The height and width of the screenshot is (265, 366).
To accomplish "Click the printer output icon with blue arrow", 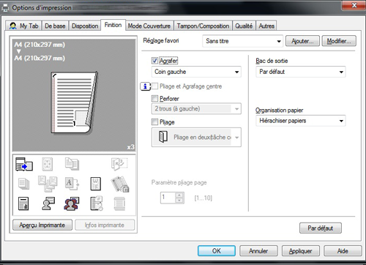I will [24, 164].
